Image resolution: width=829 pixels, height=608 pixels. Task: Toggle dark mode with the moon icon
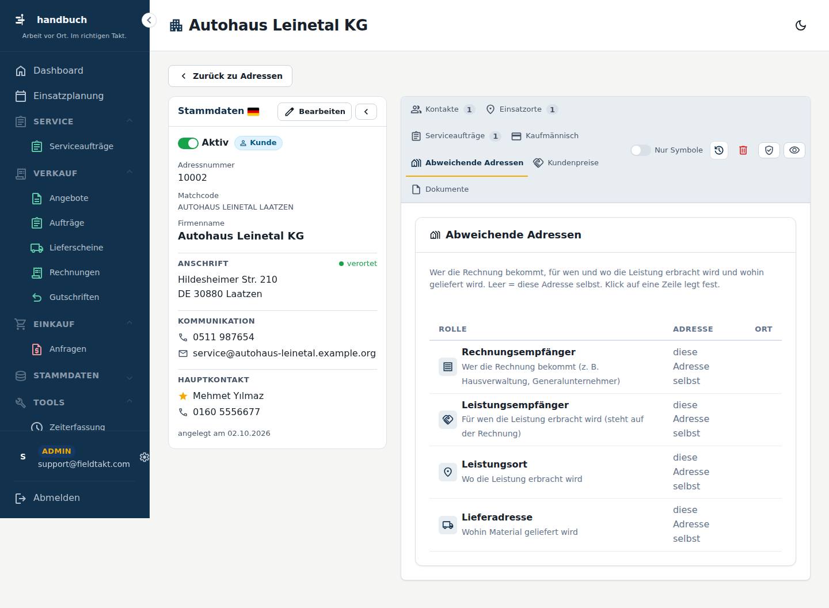point(800,25)
